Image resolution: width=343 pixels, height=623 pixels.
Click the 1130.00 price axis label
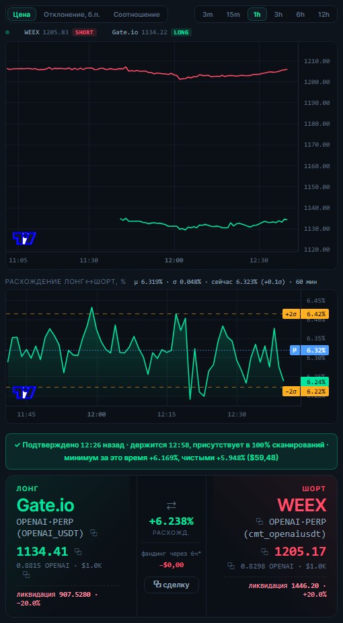click(x=317, y=229)
